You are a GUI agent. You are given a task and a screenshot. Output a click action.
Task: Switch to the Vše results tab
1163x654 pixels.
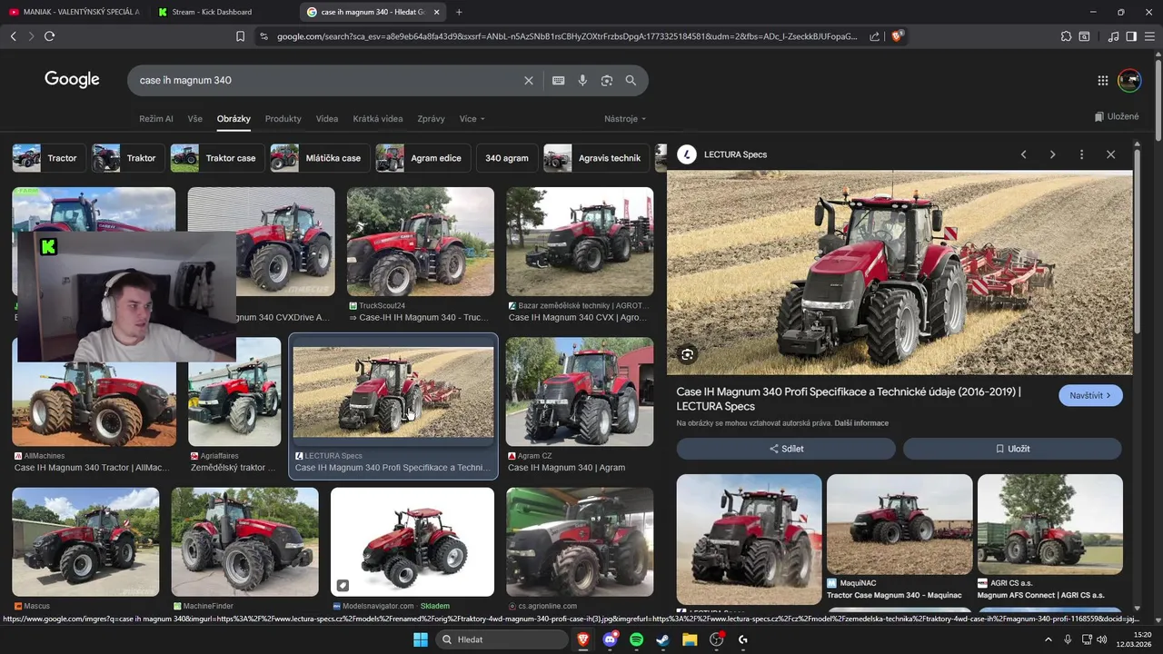pos(195,119)
